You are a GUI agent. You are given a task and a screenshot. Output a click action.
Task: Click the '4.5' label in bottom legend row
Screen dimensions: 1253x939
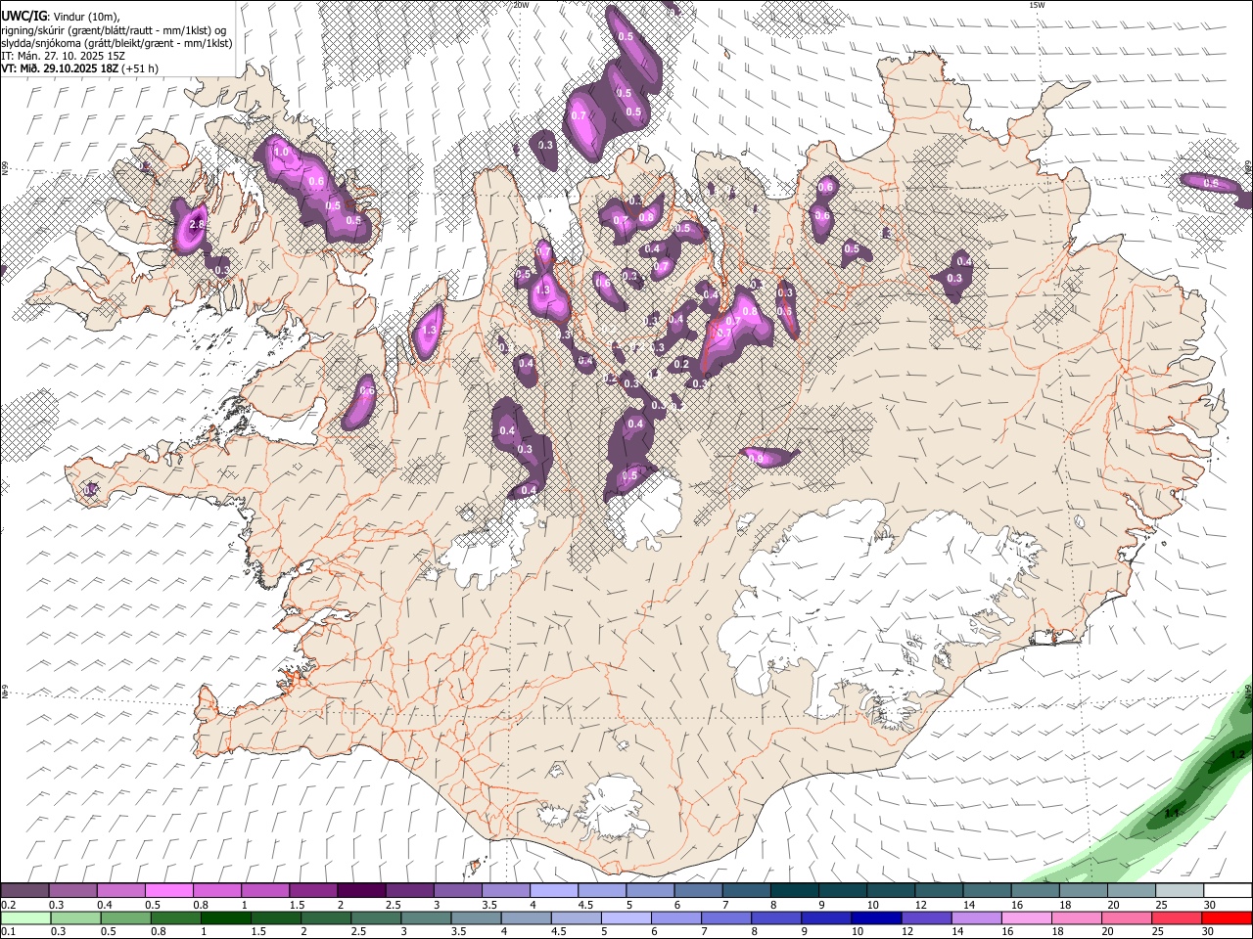pos(559,931)
